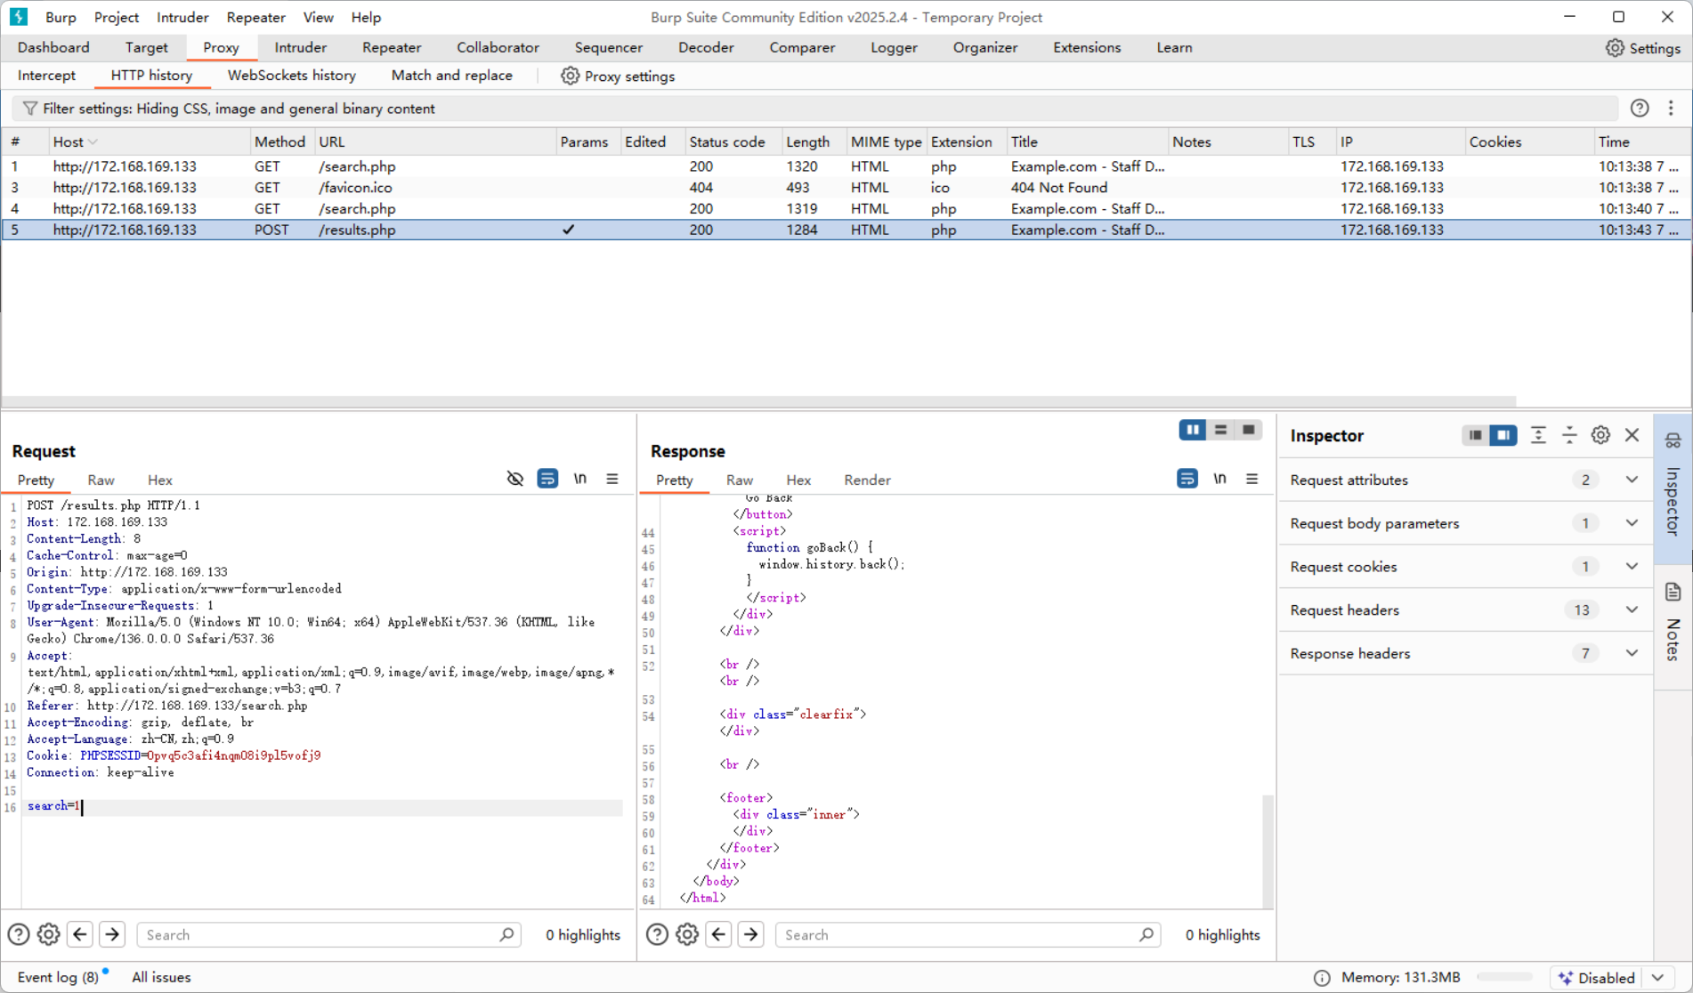This screenshot has width=1693, height=993.
Task: Expand Response headers section
Action: (x=1632, y=653)
